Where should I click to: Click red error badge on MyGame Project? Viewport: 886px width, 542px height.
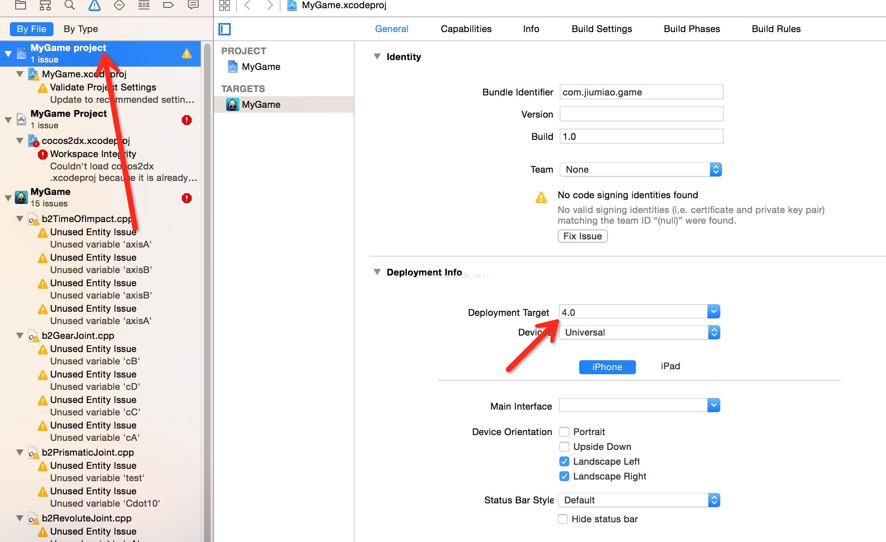coord(187,120)
